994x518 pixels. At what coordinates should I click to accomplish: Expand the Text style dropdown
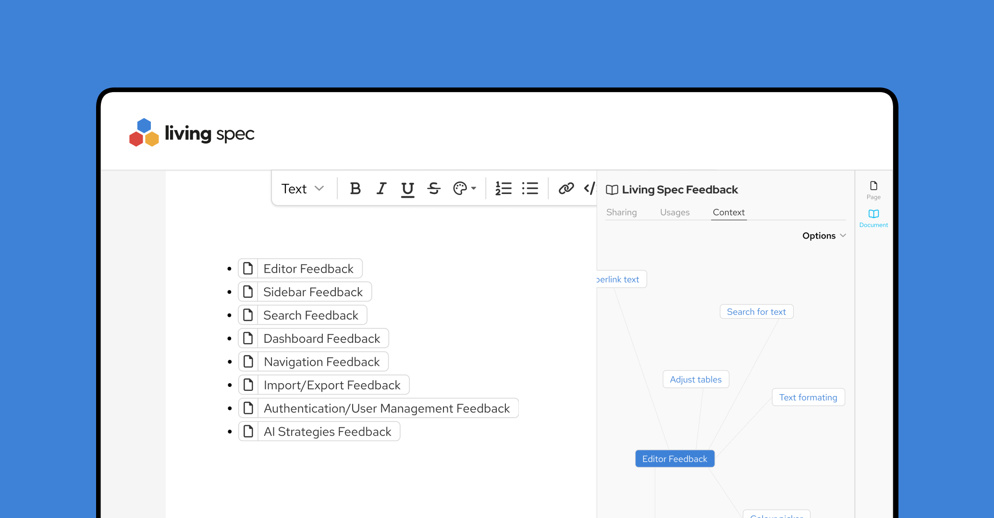click(303, 189)
